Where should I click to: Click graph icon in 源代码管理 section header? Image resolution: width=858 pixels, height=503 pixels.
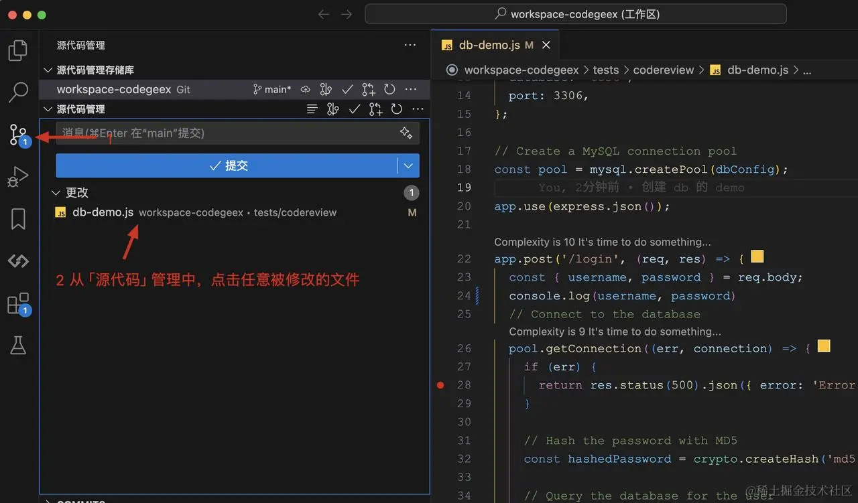tap(332, 109)
